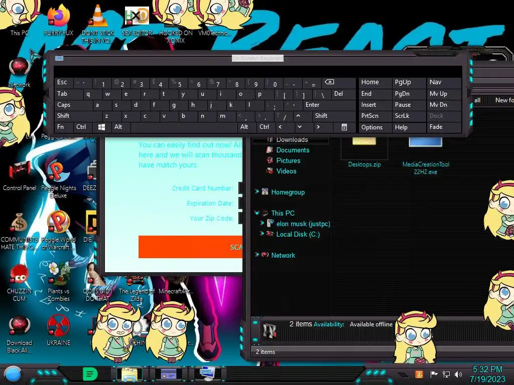514x385 pixels.
Task: Open the VLC cone desktop shortcut
Action: [x=97, y=23]
